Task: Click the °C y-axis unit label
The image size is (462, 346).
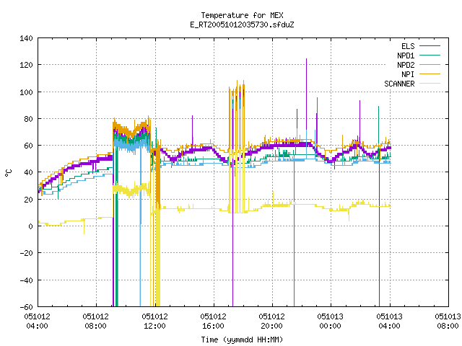Action: (9, 173)
